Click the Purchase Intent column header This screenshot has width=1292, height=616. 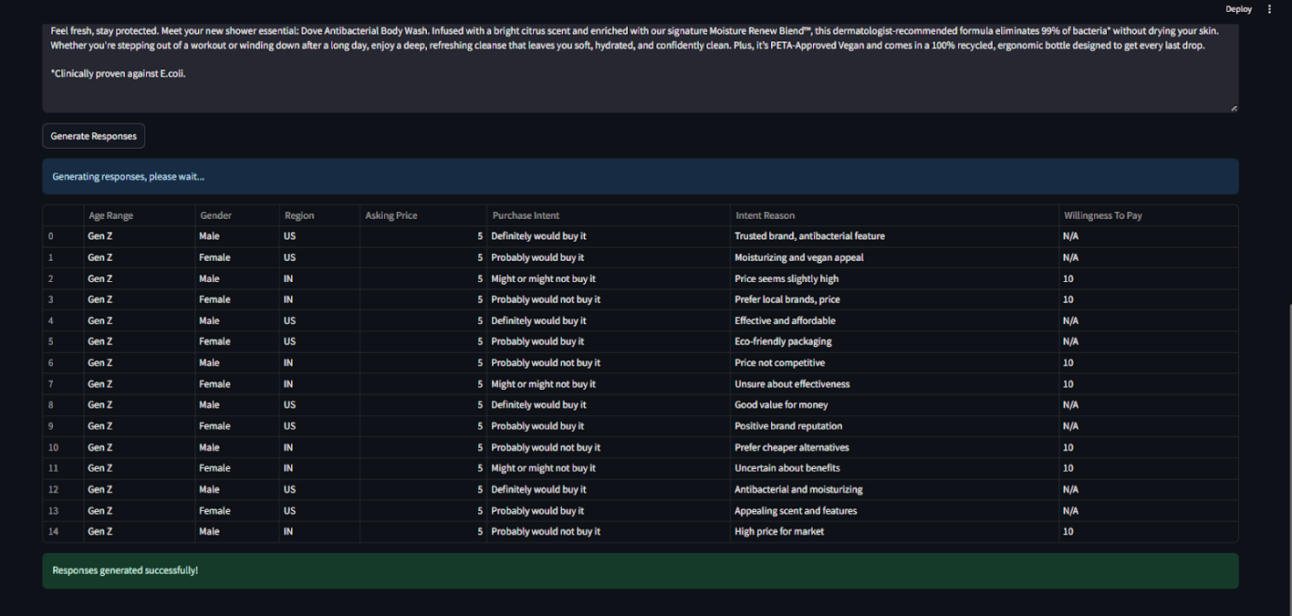[608, 215]
